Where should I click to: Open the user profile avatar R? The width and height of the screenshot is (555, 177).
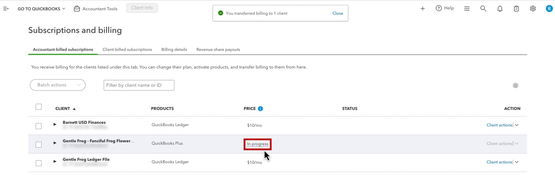(x=549, y=9)
